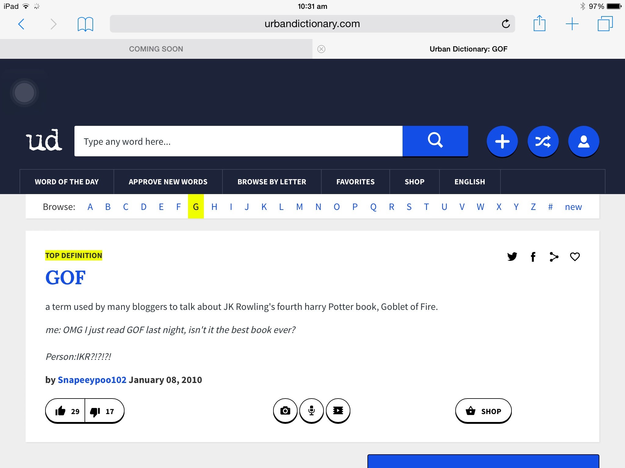Click the Twitter share icon for GOF

tap(513, 256)
